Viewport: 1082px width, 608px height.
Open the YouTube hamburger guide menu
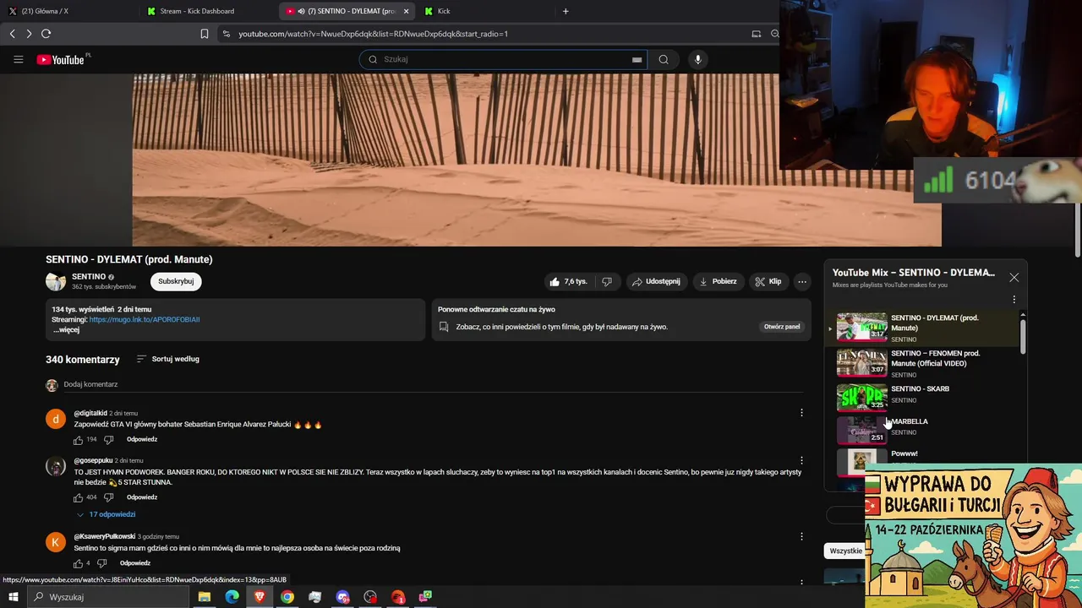[x=18, y=60]
